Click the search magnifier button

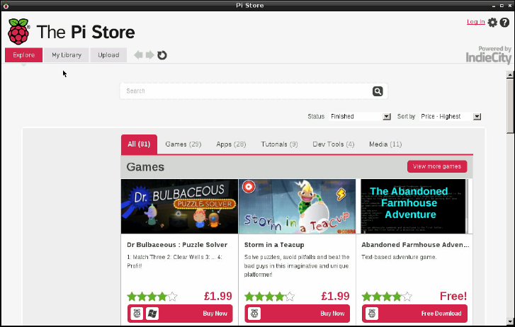(378, 91)
